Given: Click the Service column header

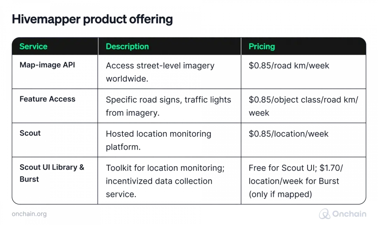Looking at the screenshot, I should [x=33, y=46].
